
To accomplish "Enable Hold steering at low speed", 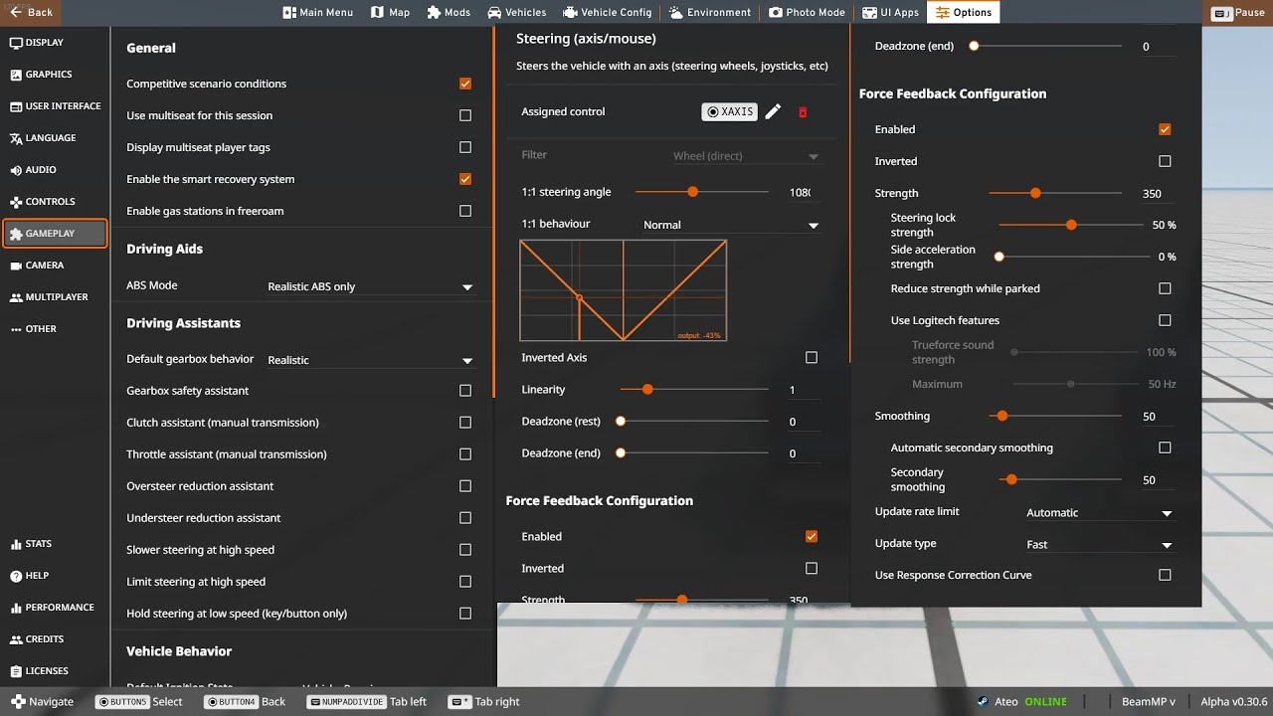I will click(x=465, y=614).
